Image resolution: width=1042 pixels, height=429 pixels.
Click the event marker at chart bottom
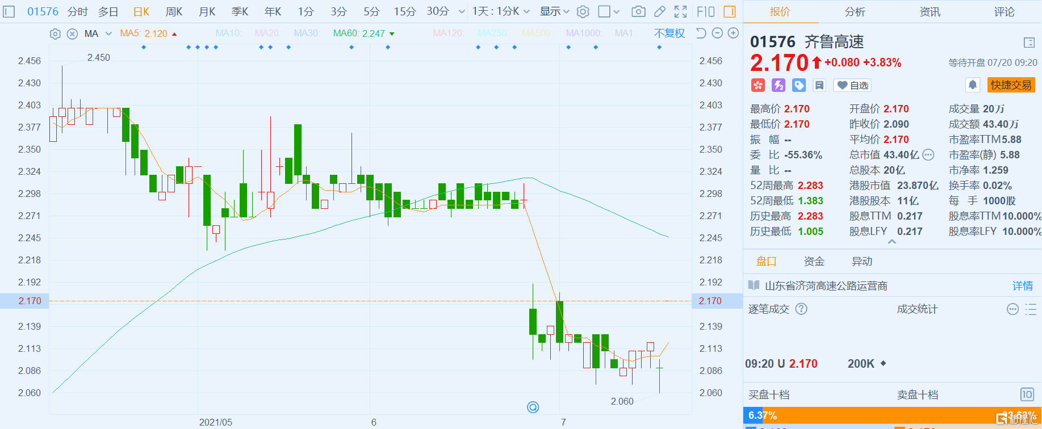533,407
